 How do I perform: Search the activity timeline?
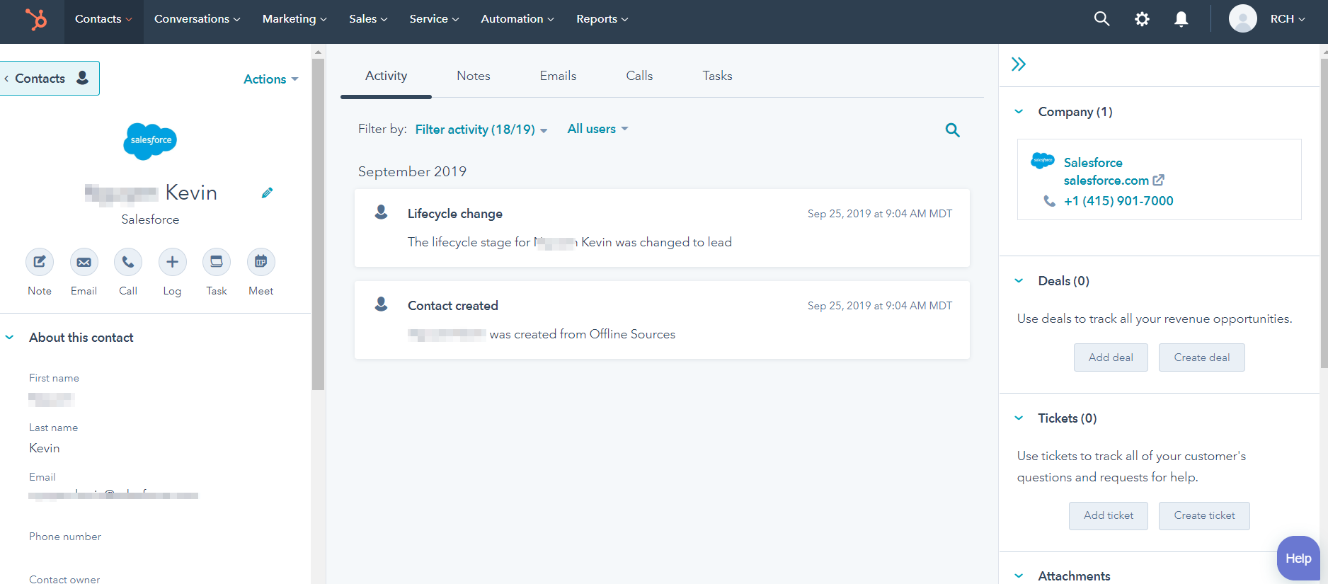[x=953, y=130]
